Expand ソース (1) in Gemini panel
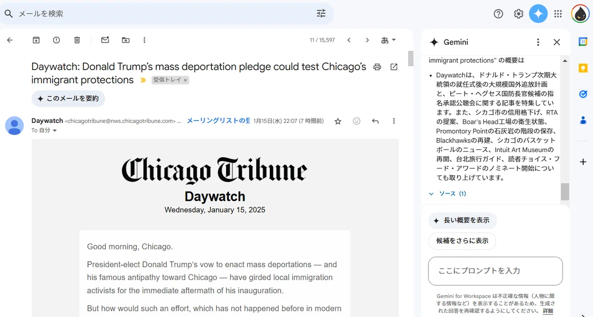 (x=448, y=194)
